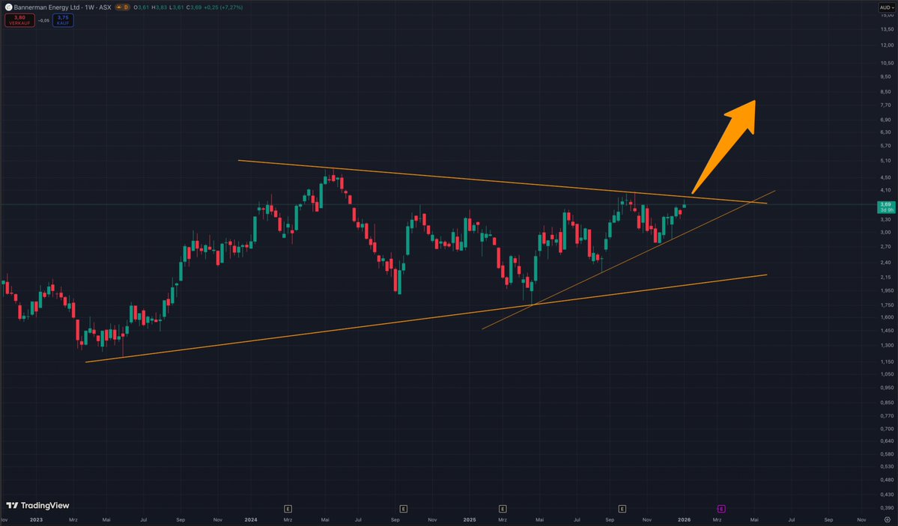
Task: Click the C3,69 close value
Action: [193, 7]
